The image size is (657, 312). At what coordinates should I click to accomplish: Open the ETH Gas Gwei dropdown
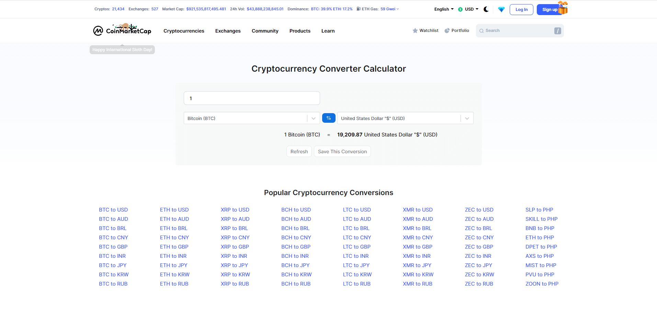coord(397,9)
